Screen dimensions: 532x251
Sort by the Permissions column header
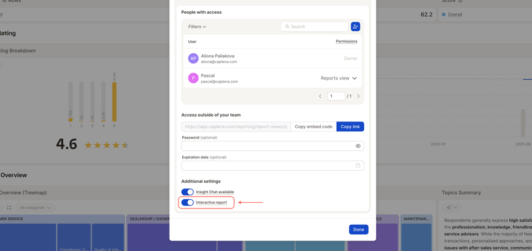(346, 41)
